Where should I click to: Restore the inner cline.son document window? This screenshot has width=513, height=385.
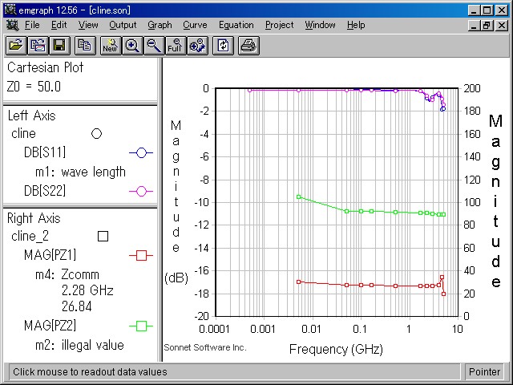(x=487, y=25)
